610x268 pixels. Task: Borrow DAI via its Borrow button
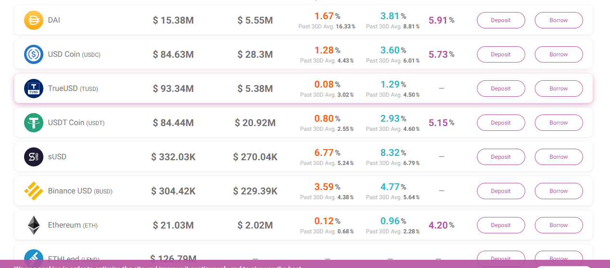tap(559, 20)
